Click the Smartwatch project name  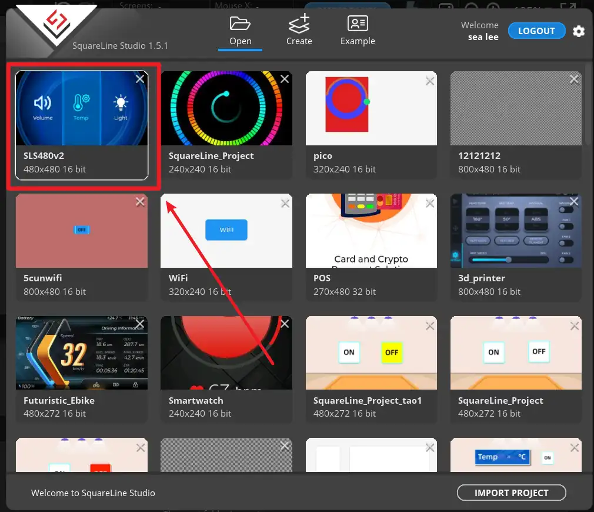pos(196,401)
